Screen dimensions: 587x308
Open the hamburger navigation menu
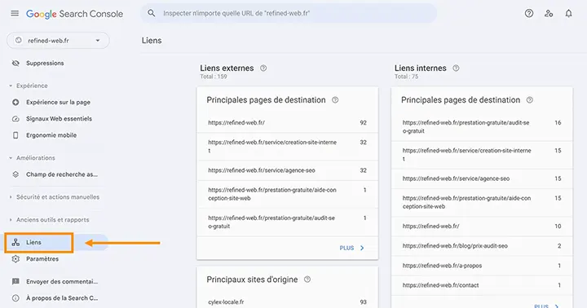pyautogui.click(x=15, y=14)
